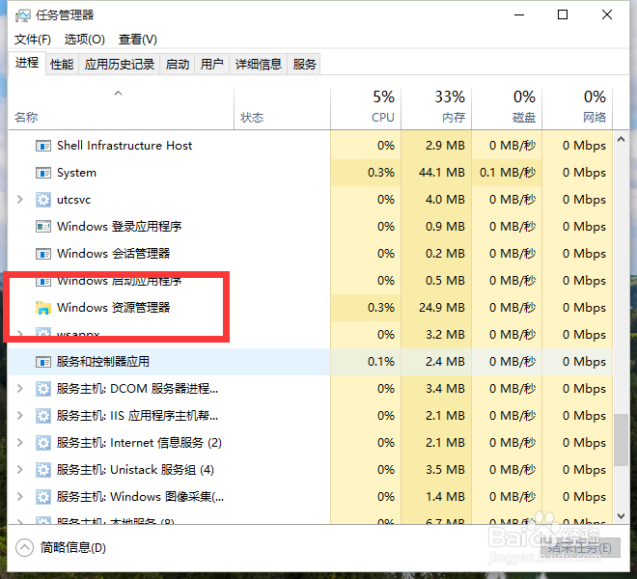Open the 文件(F) menu
637x579 pixels.
[x=33, y=40]
